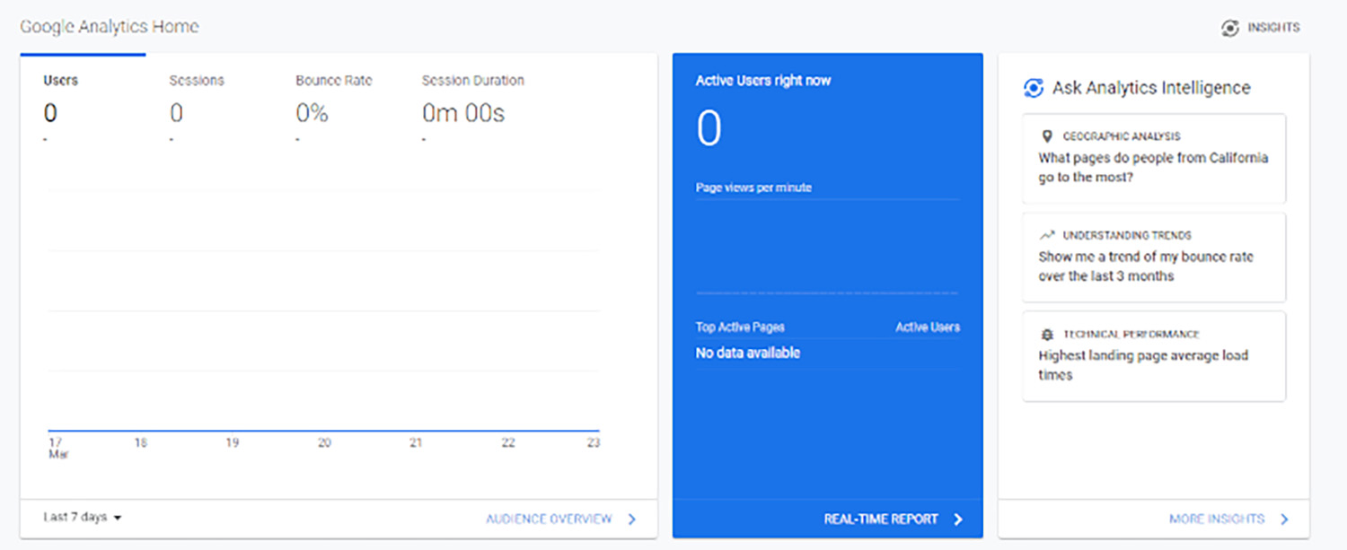This screenshot has height=550, width=1347.
Task: Click the Technical Performance gear icon
Action: (x=1046, y=333)
